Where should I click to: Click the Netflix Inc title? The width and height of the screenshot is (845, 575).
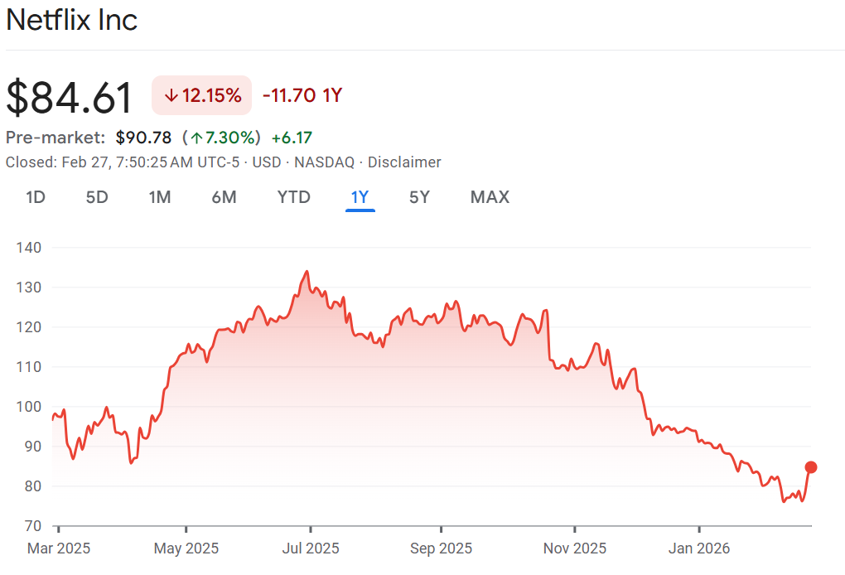pyautogui.click(x=72, y=21)
